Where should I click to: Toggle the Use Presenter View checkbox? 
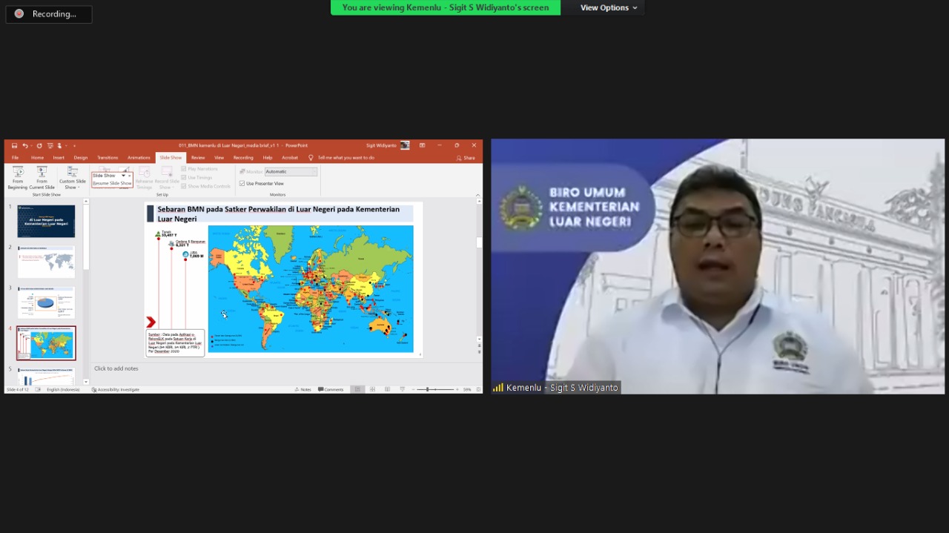click(x=242, y=183)
